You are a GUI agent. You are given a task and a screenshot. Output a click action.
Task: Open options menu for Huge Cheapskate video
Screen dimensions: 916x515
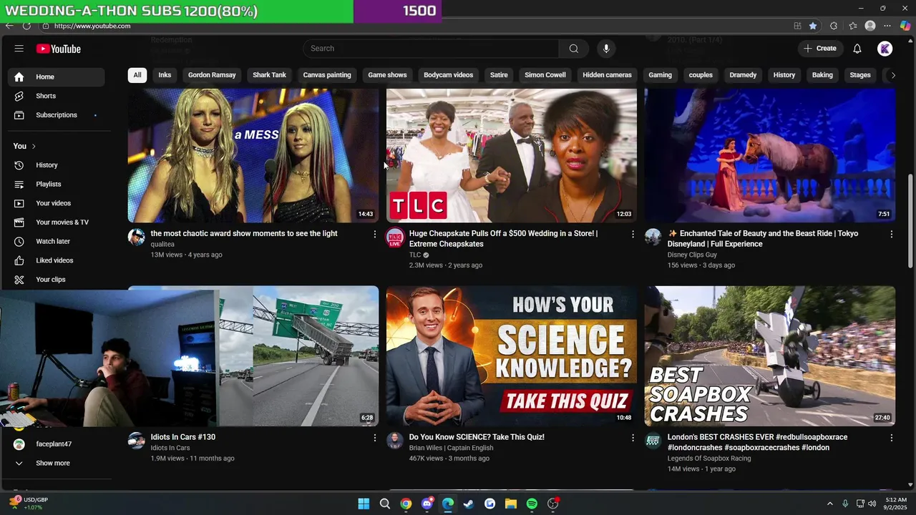point(633,234)
